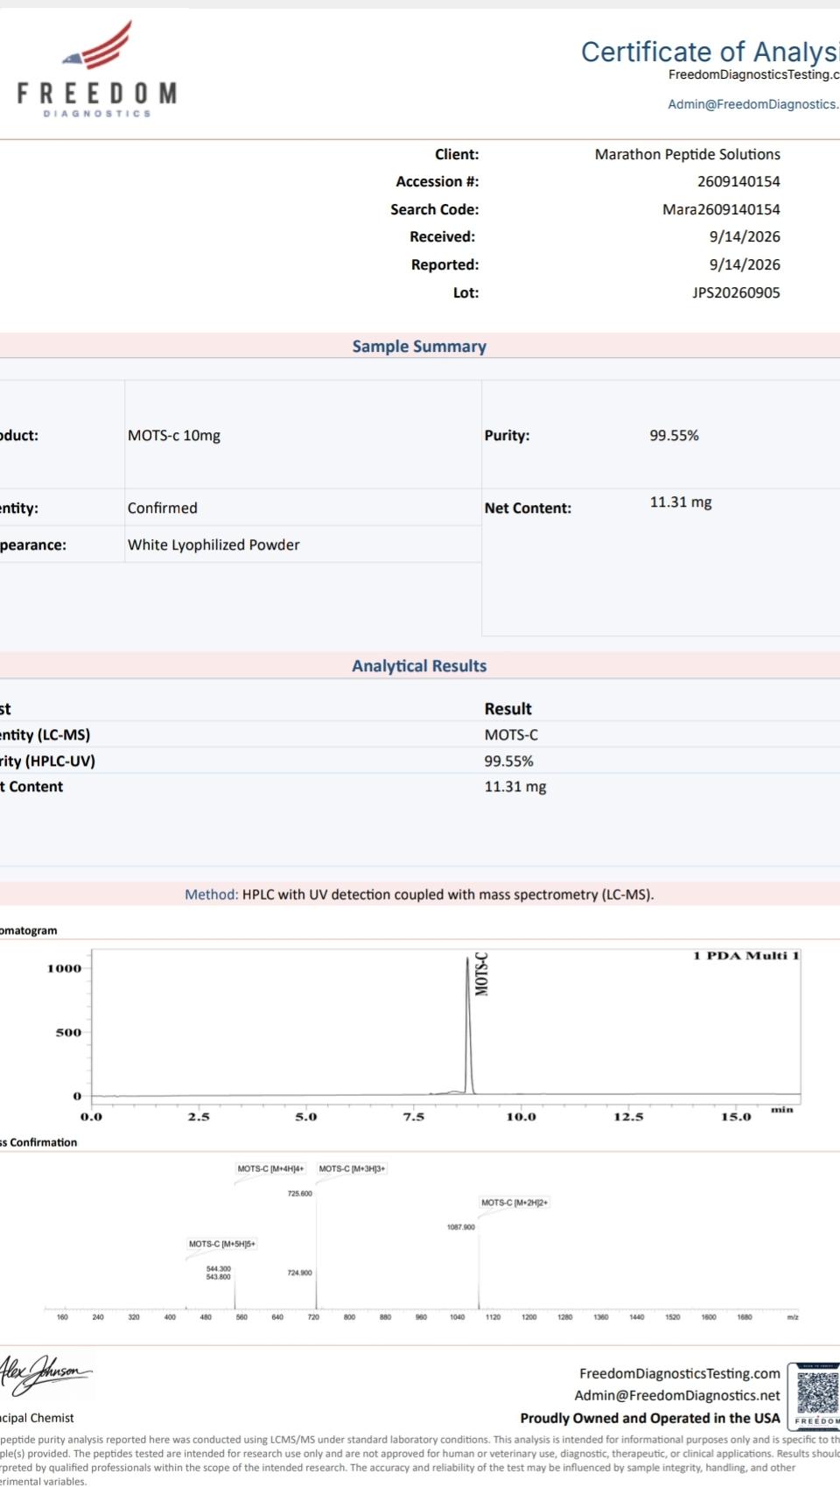
Task: Open the FreedomDiagnosticsTesting.com link in the footer
Action: [679, 1373]
